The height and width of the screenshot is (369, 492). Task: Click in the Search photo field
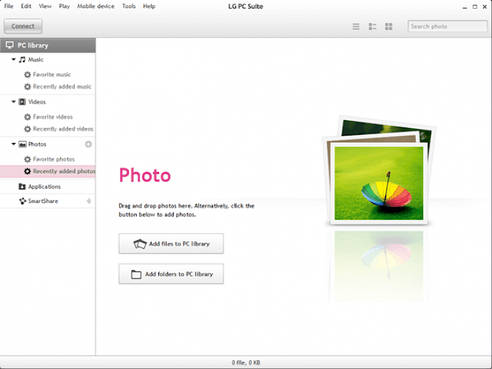pyautogui.click(x=448, y=26)
